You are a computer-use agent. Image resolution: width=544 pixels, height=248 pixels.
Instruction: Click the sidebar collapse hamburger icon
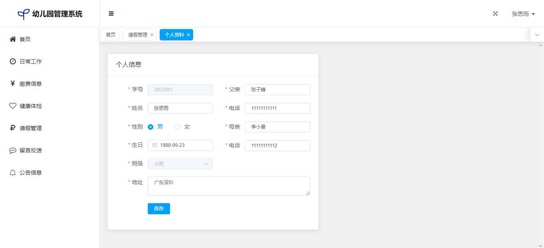pyautogui.click(x=111, y=13)
